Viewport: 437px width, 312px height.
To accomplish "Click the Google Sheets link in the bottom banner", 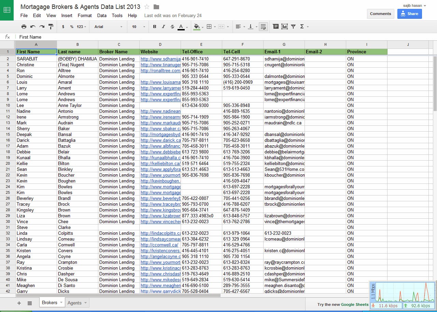I will click(354, 304).
